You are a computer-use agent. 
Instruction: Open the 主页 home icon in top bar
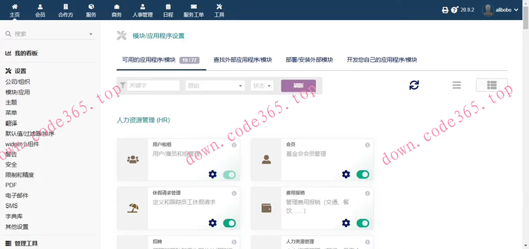[x=15, y=7]
